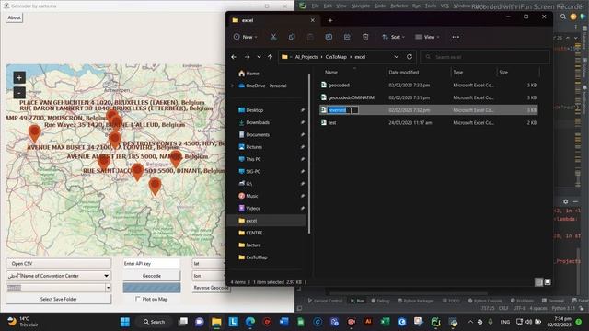Click the Share icon in File Explorer toolbar
The image size is (589, 331).
tap(347, 37)
